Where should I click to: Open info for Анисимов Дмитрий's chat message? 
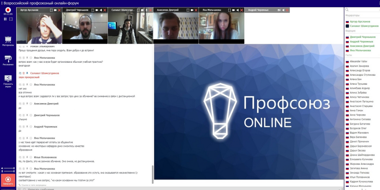[x=31, y=104]
